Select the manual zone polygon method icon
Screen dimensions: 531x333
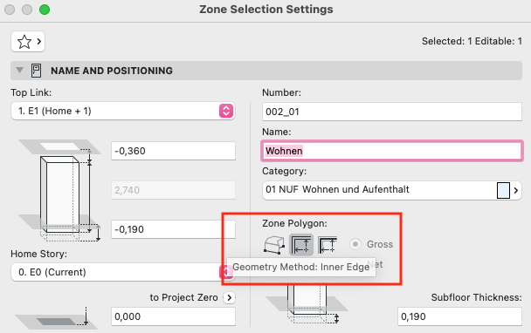[x=274, y=245]
